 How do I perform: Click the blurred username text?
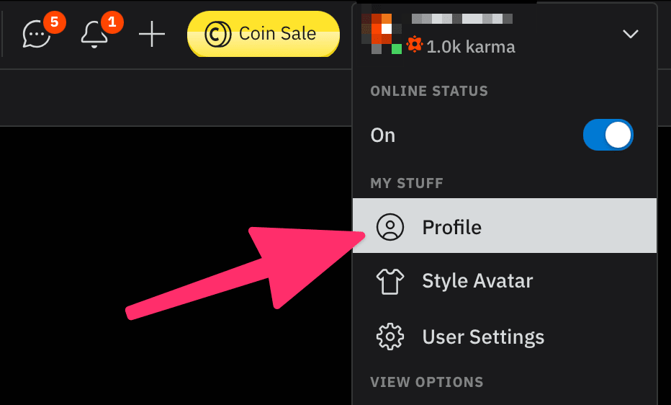coord(461,19)
